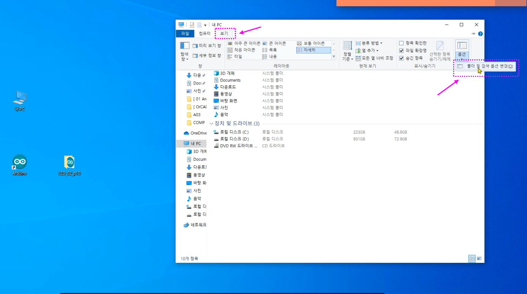
Task: Open the 탐색 창 dropdown button
Action: click(x=185, y=52)
